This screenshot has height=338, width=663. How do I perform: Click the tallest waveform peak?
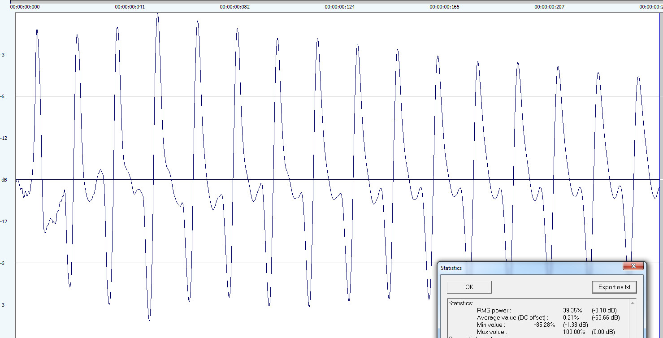(x=157, y=14)
